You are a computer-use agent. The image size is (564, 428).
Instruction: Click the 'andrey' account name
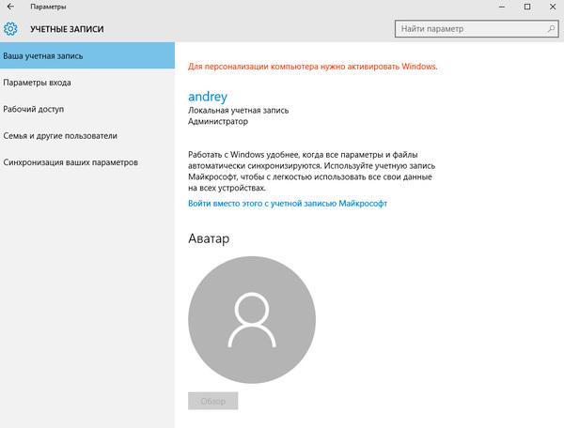[x=208, y=97]
